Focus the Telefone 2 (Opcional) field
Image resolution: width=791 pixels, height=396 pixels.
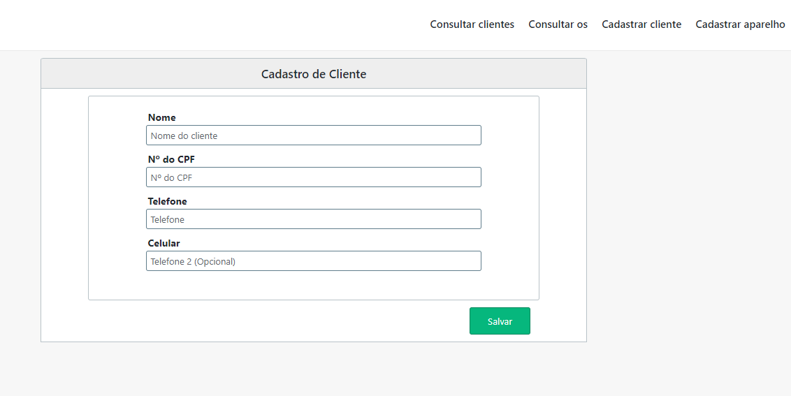point(313,261)
